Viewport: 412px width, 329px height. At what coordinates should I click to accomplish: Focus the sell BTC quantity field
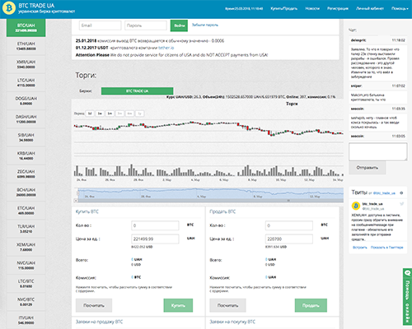coord(289,225)
